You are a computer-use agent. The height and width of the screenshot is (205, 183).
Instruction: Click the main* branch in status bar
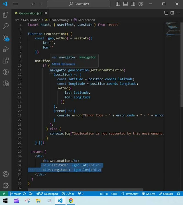pos(15,194)
